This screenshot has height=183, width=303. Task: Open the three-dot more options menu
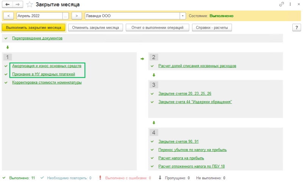[290, 4]
